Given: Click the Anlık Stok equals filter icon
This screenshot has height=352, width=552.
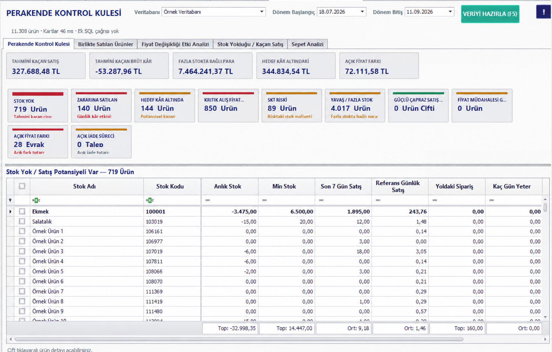Looking at the screenshot, I should point(208,200).
